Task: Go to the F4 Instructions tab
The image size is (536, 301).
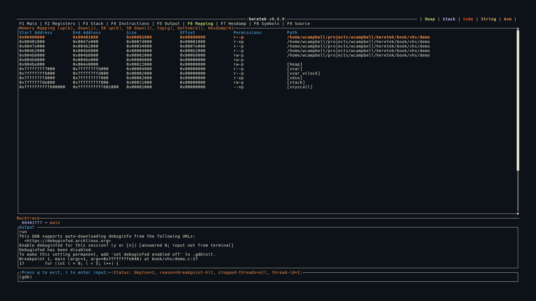Action: tap(130, 24)
